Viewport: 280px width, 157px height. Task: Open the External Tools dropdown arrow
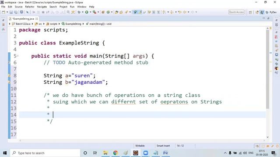coord(98,12)
